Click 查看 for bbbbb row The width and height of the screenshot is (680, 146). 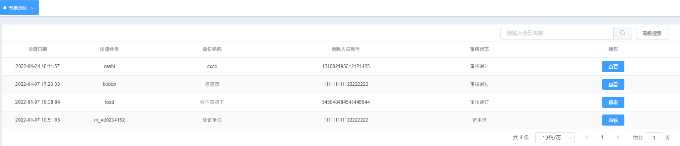(613, 84)
